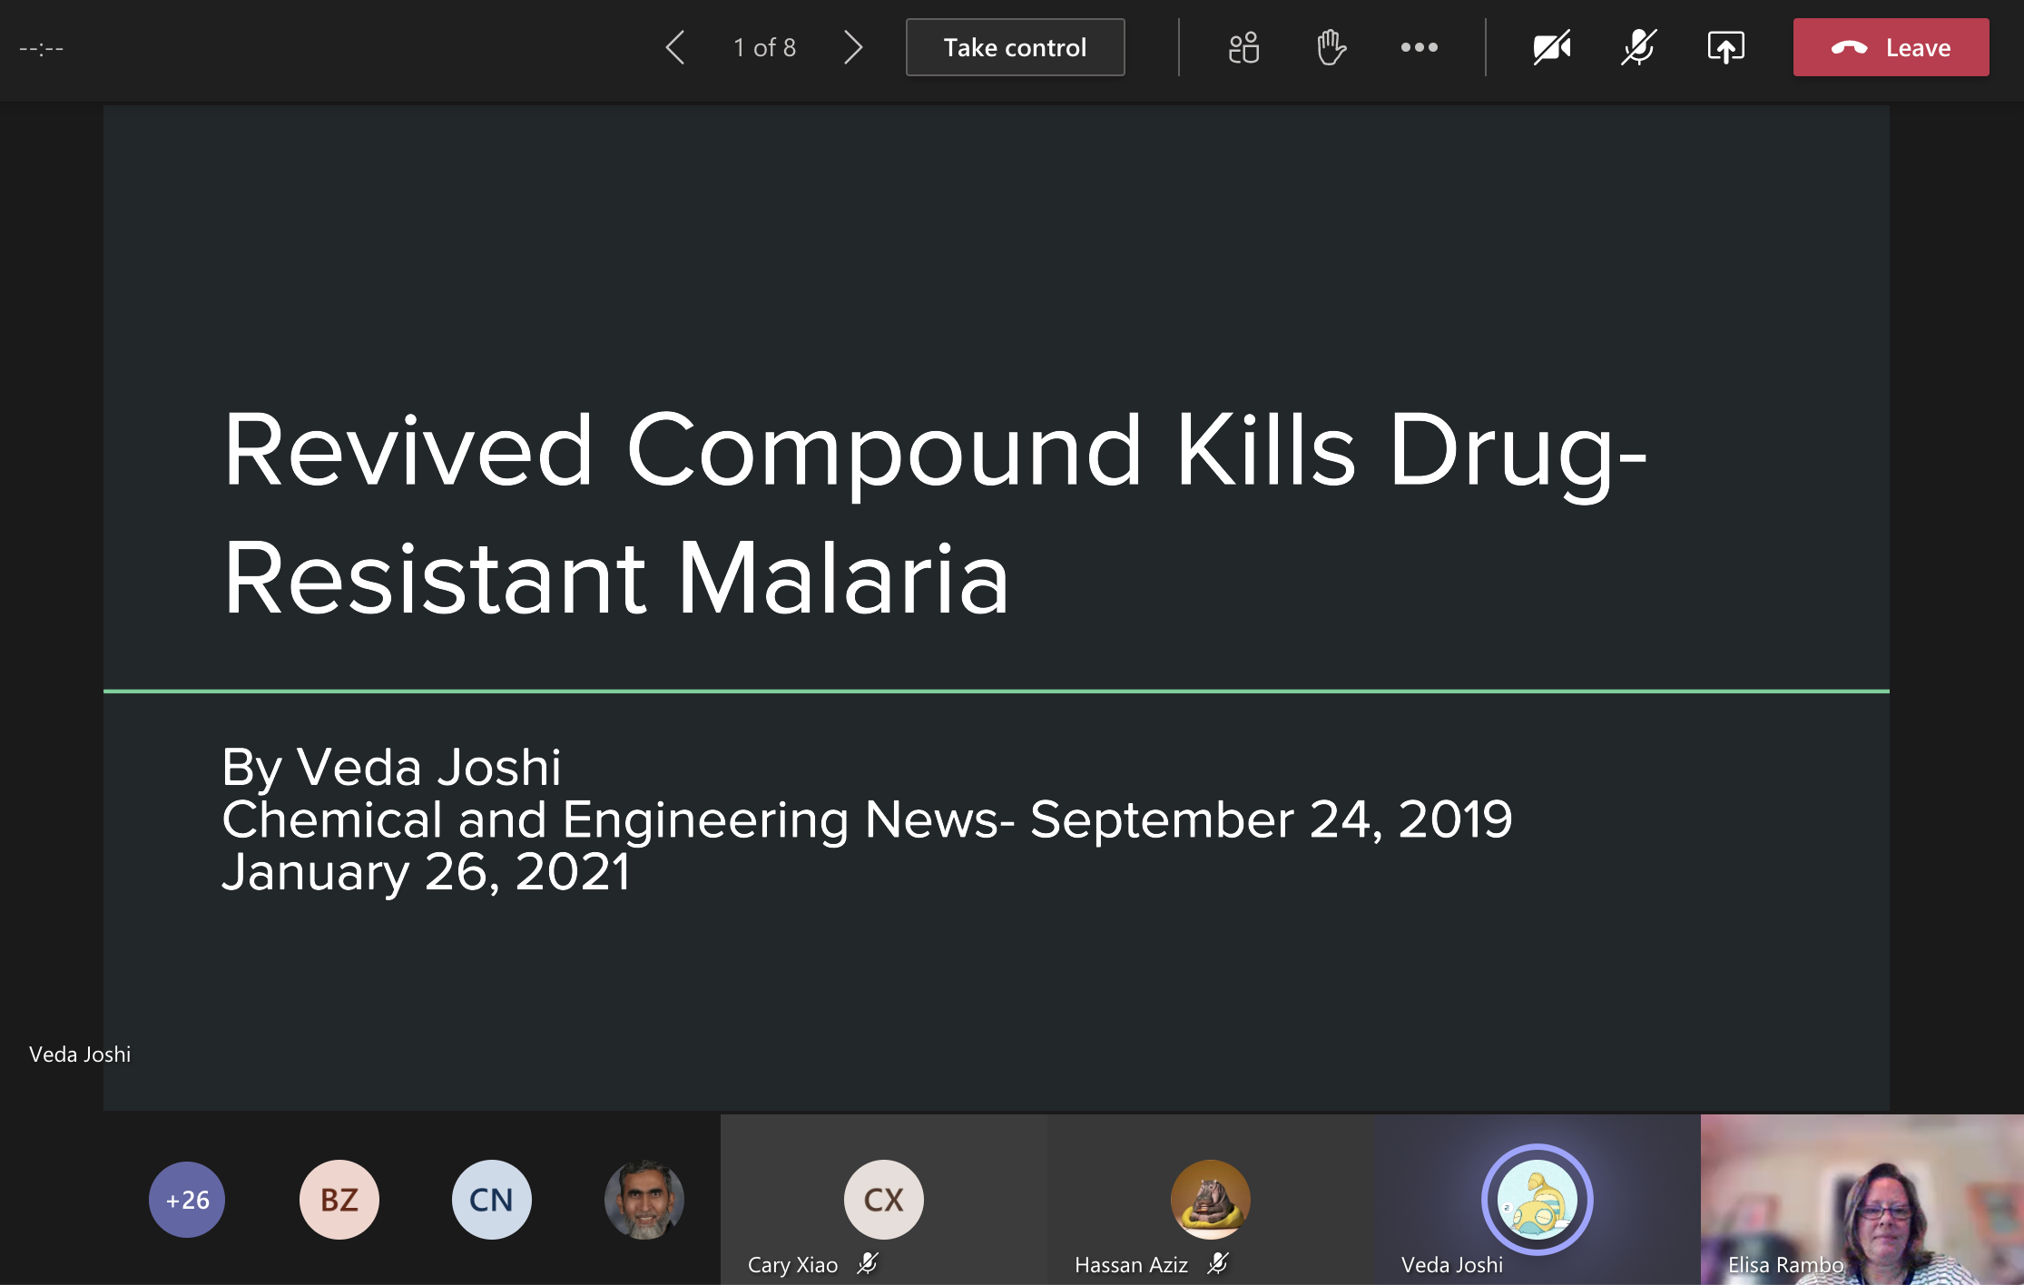Select Elisa Rambo's video tile
Viewport: 2024px width, 1285px height.
[x=1862, y=1200]
